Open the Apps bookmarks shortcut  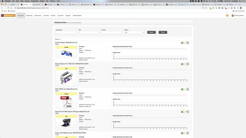tap(4, 11)
